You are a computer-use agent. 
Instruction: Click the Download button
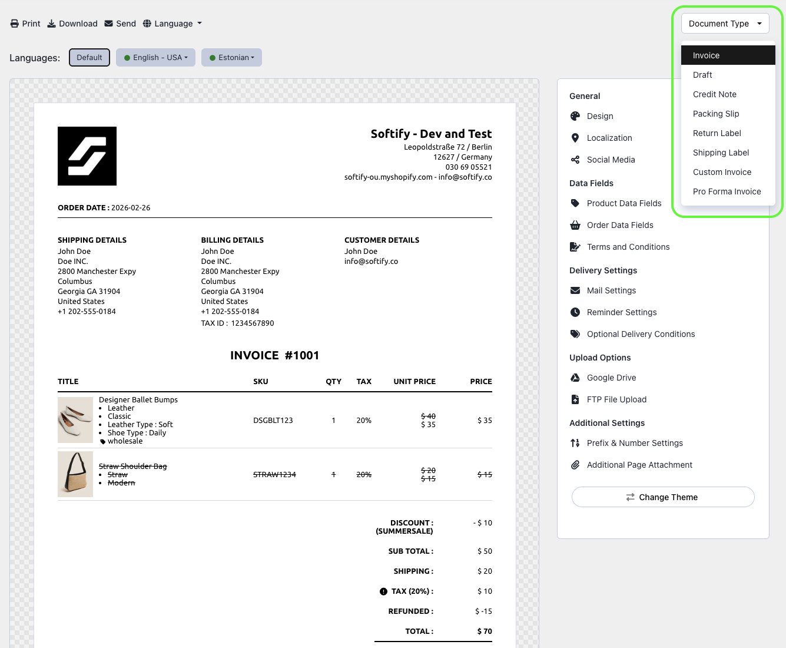coord(72,24)
